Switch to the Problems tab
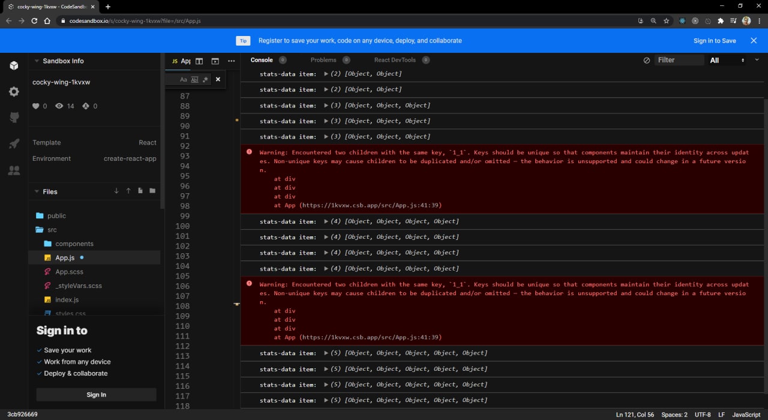This screenshot has width=768, height=420. click(x=323, y=60)
